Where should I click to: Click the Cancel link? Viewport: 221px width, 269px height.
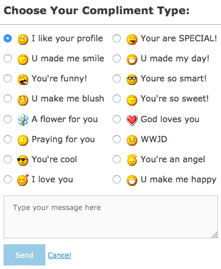[60, 255]
